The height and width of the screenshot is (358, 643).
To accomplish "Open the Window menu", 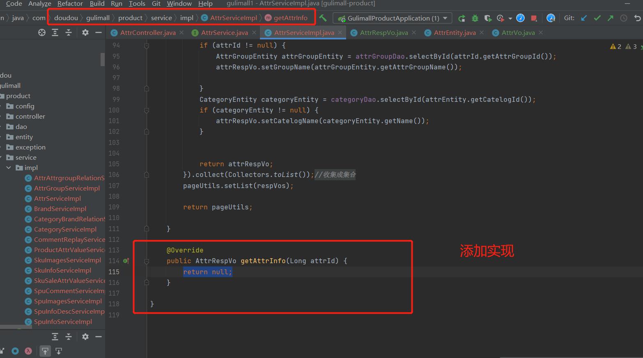I will [x=179, y=4].
